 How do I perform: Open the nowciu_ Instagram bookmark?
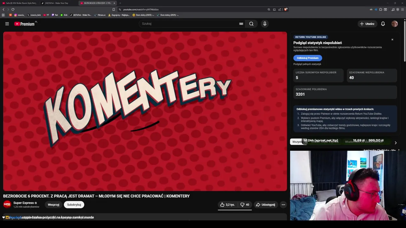pyautogui.click(x=19, y=15)
